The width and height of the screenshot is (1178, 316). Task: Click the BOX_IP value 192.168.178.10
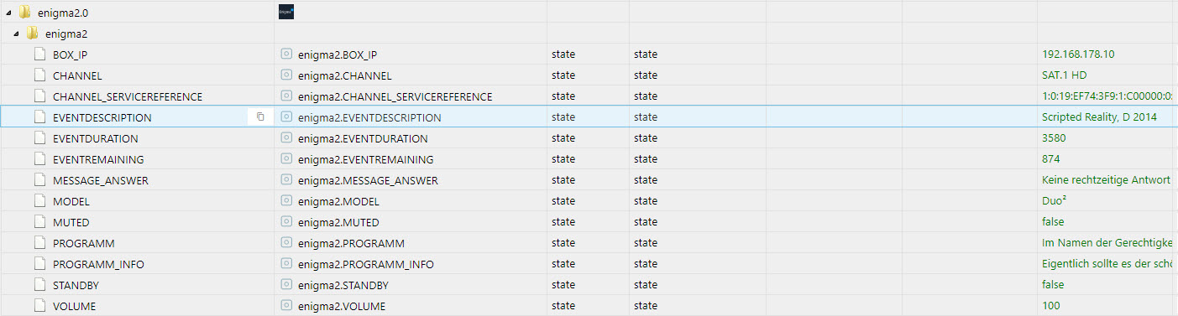click(1078, 54)
